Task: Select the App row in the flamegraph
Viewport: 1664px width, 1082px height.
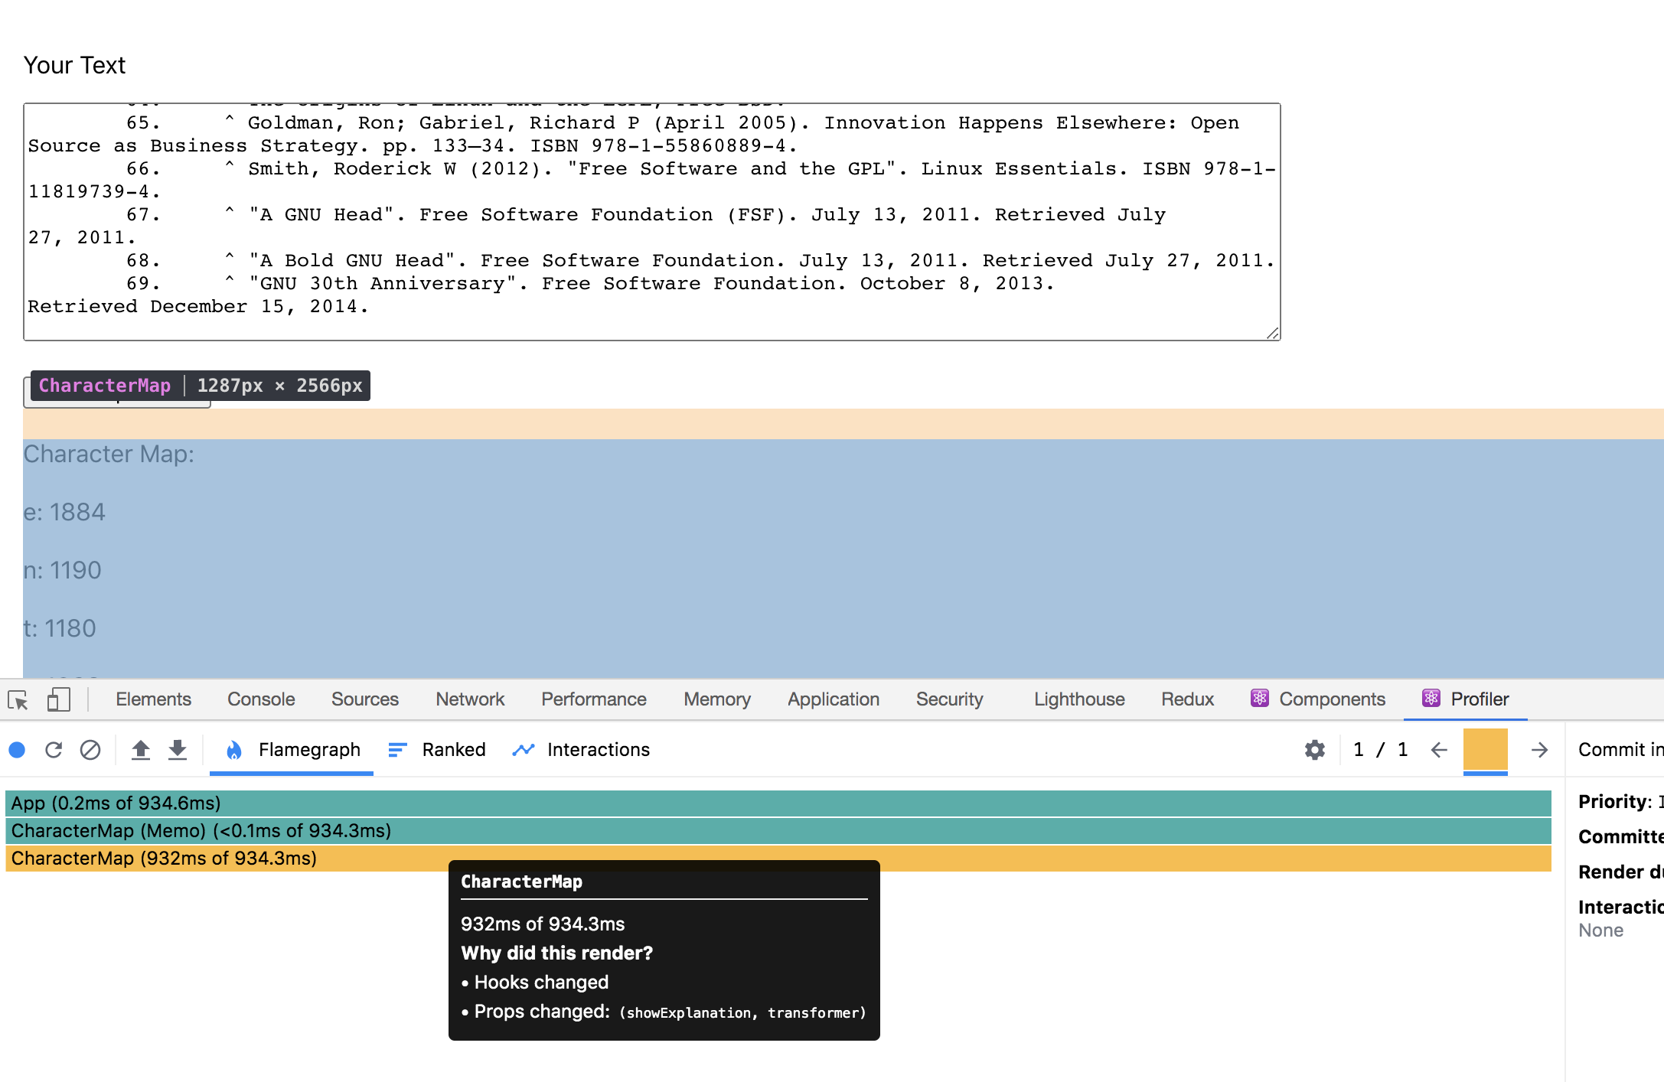Action: 778,803
